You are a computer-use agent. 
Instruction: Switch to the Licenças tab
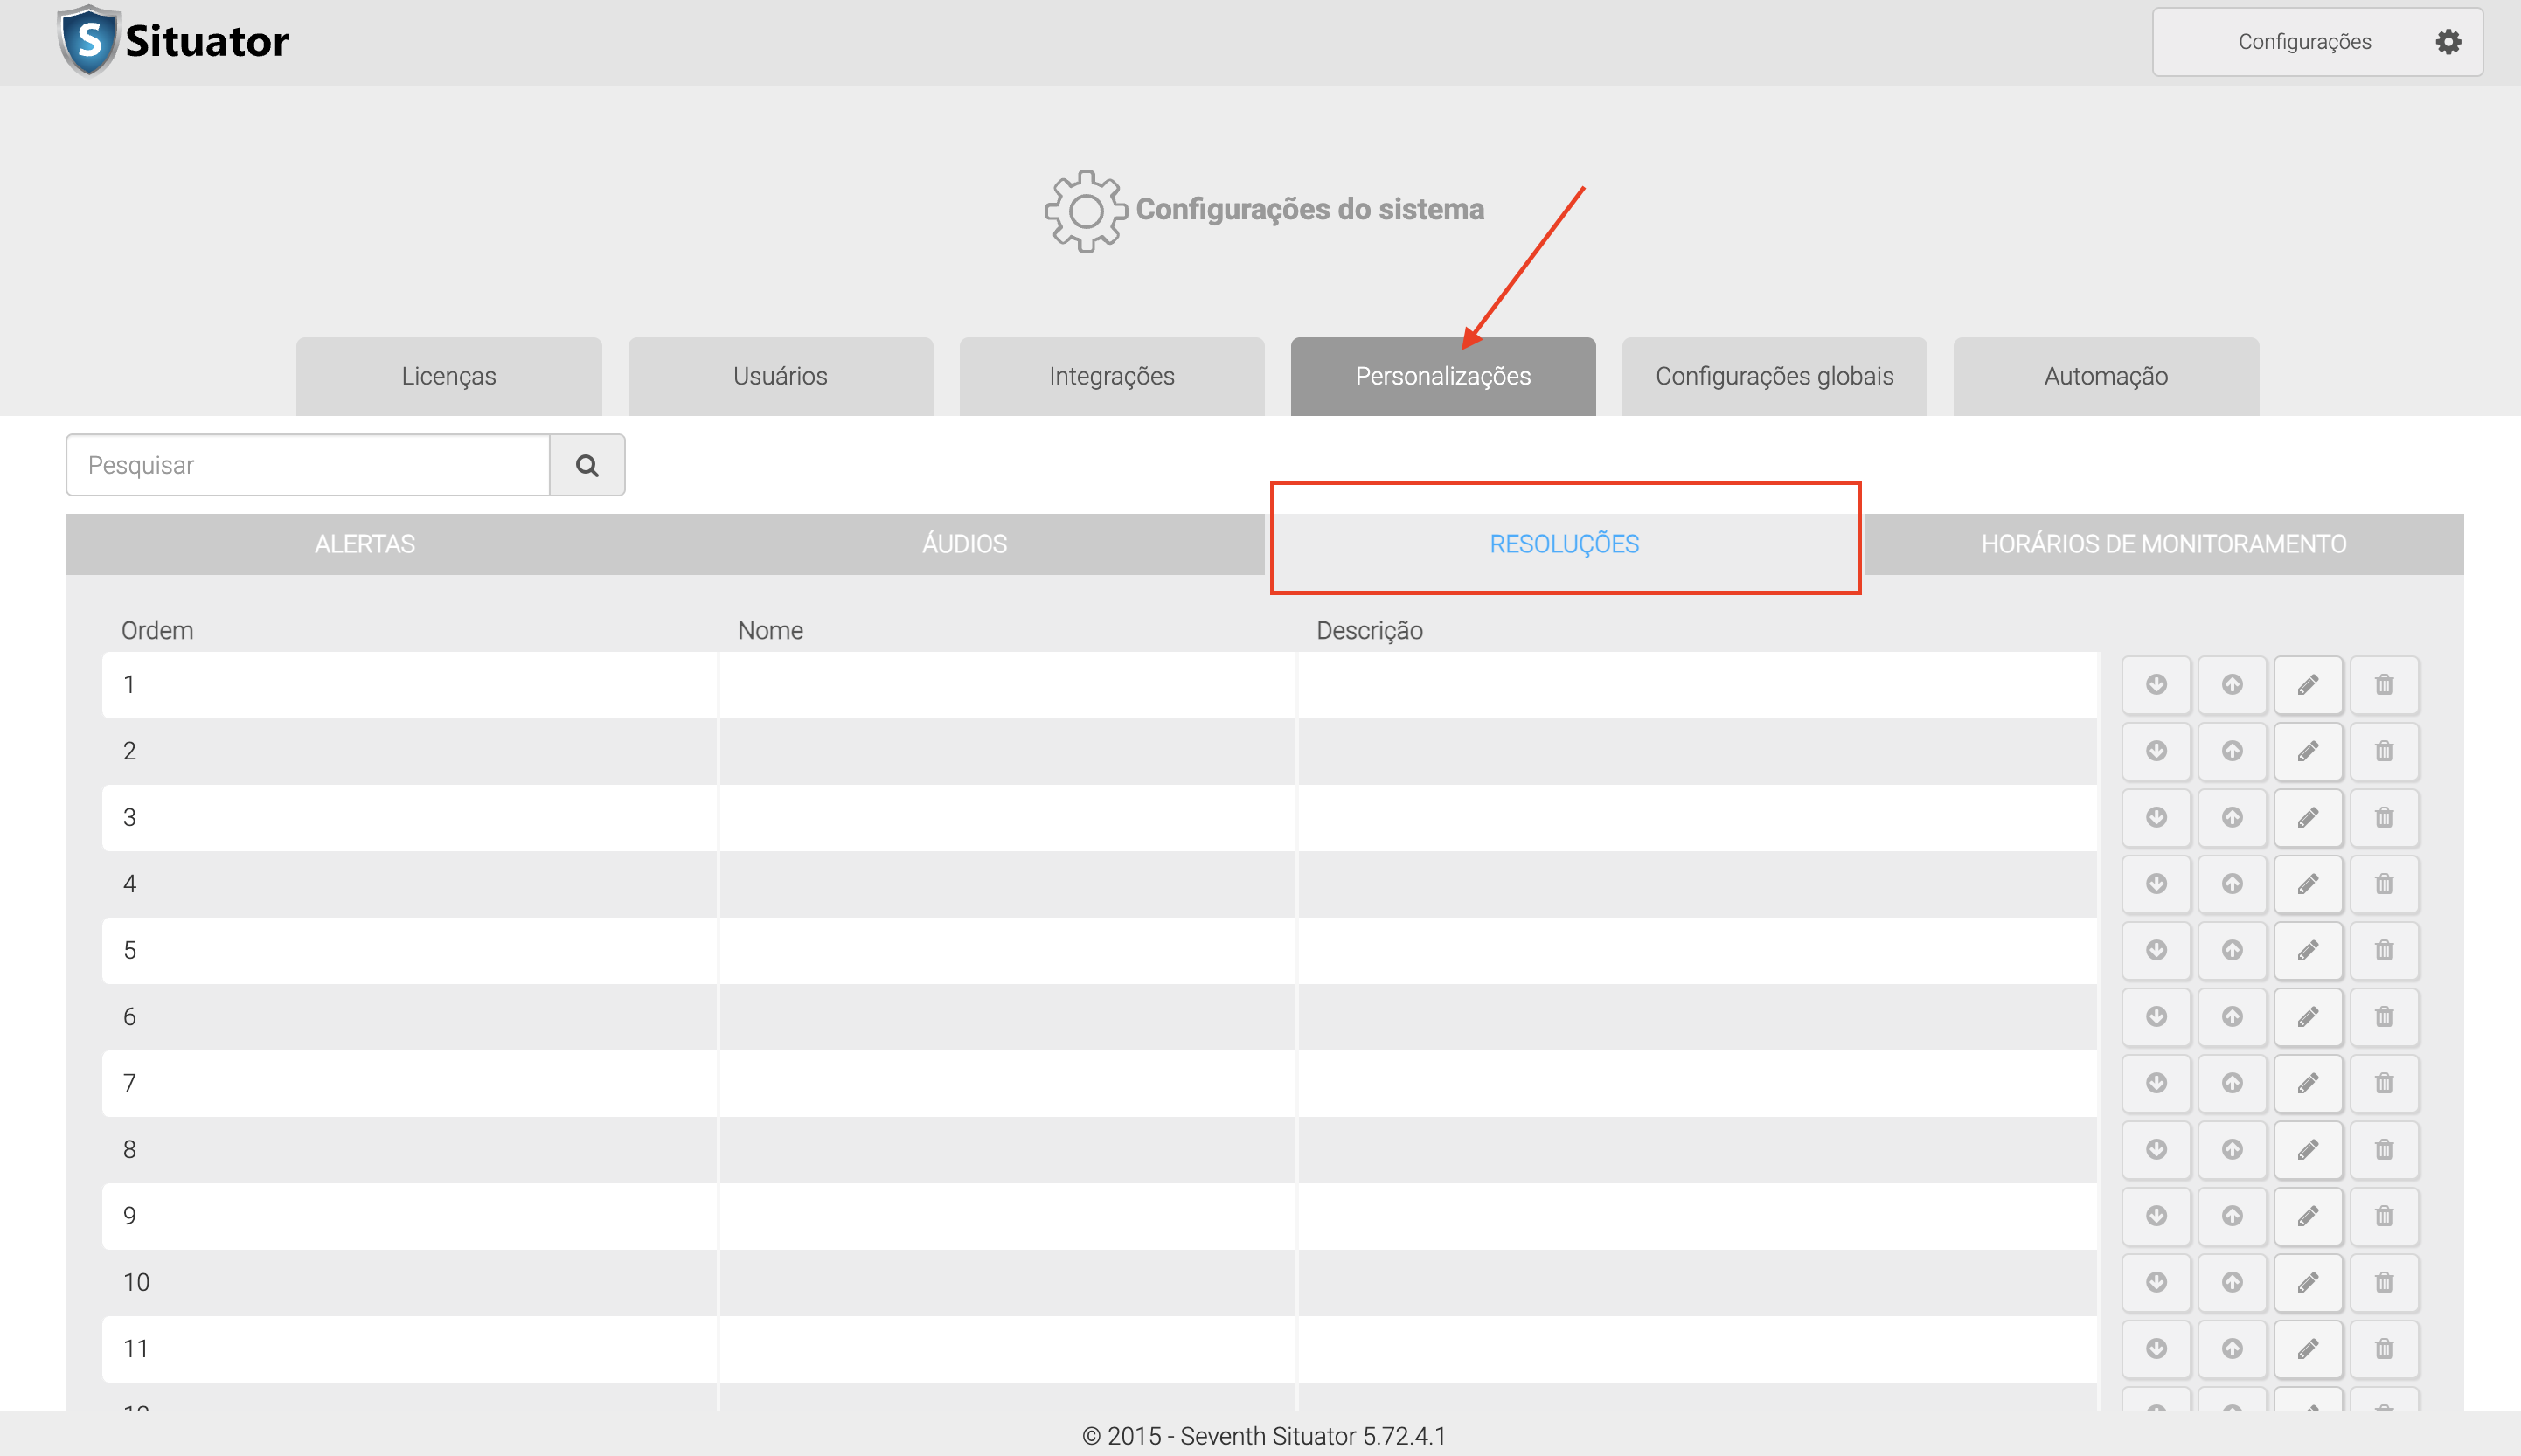pyautogui.click(x=448, y=376)
